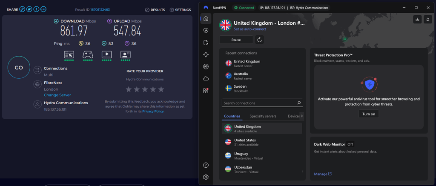Open NordVPN Home sidebar icon
The height and width of the screenshot is (186, 436).
point(206,19)
